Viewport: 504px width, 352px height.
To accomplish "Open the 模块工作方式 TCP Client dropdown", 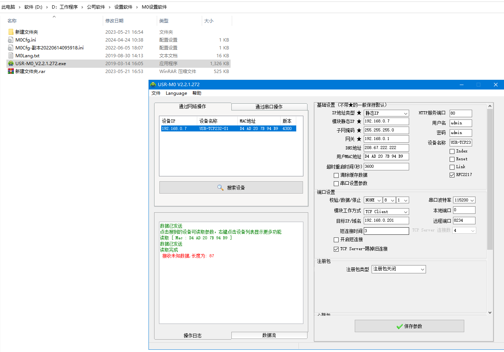I will coord(386,212).
